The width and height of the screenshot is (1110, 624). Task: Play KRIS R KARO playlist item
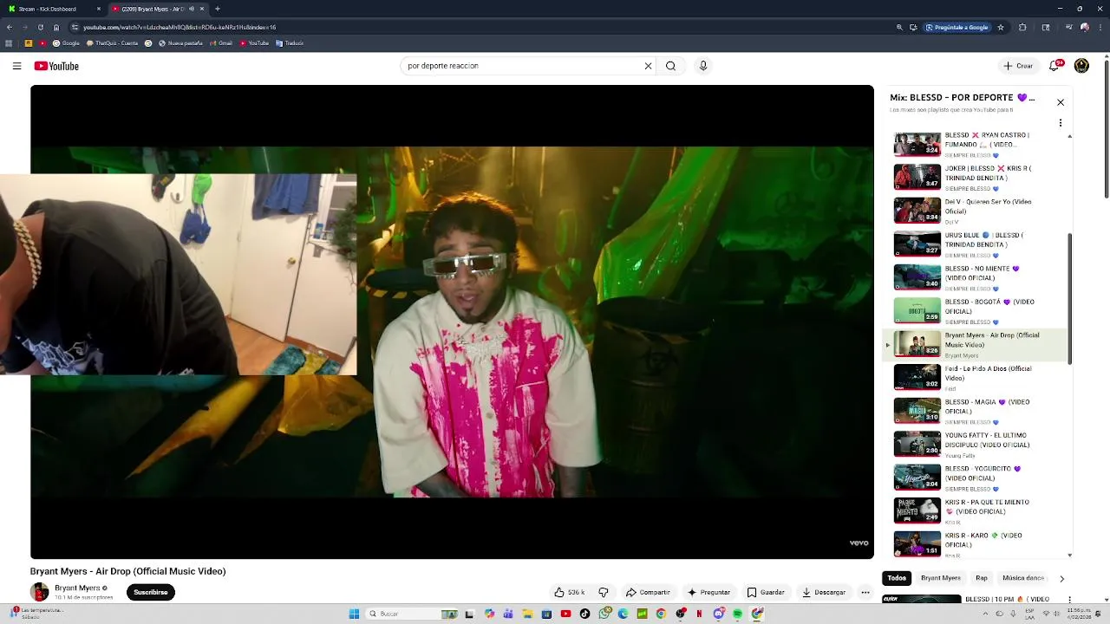975,544
